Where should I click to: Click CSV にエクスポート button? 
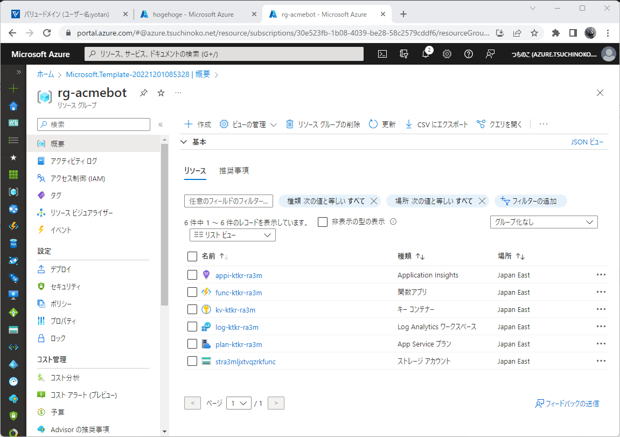pos(436,124)
